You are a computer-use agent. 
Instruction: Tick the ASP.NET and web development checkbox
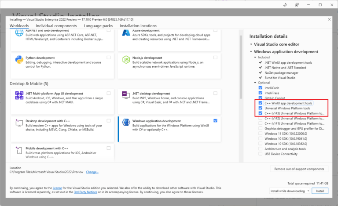point(109,30)
